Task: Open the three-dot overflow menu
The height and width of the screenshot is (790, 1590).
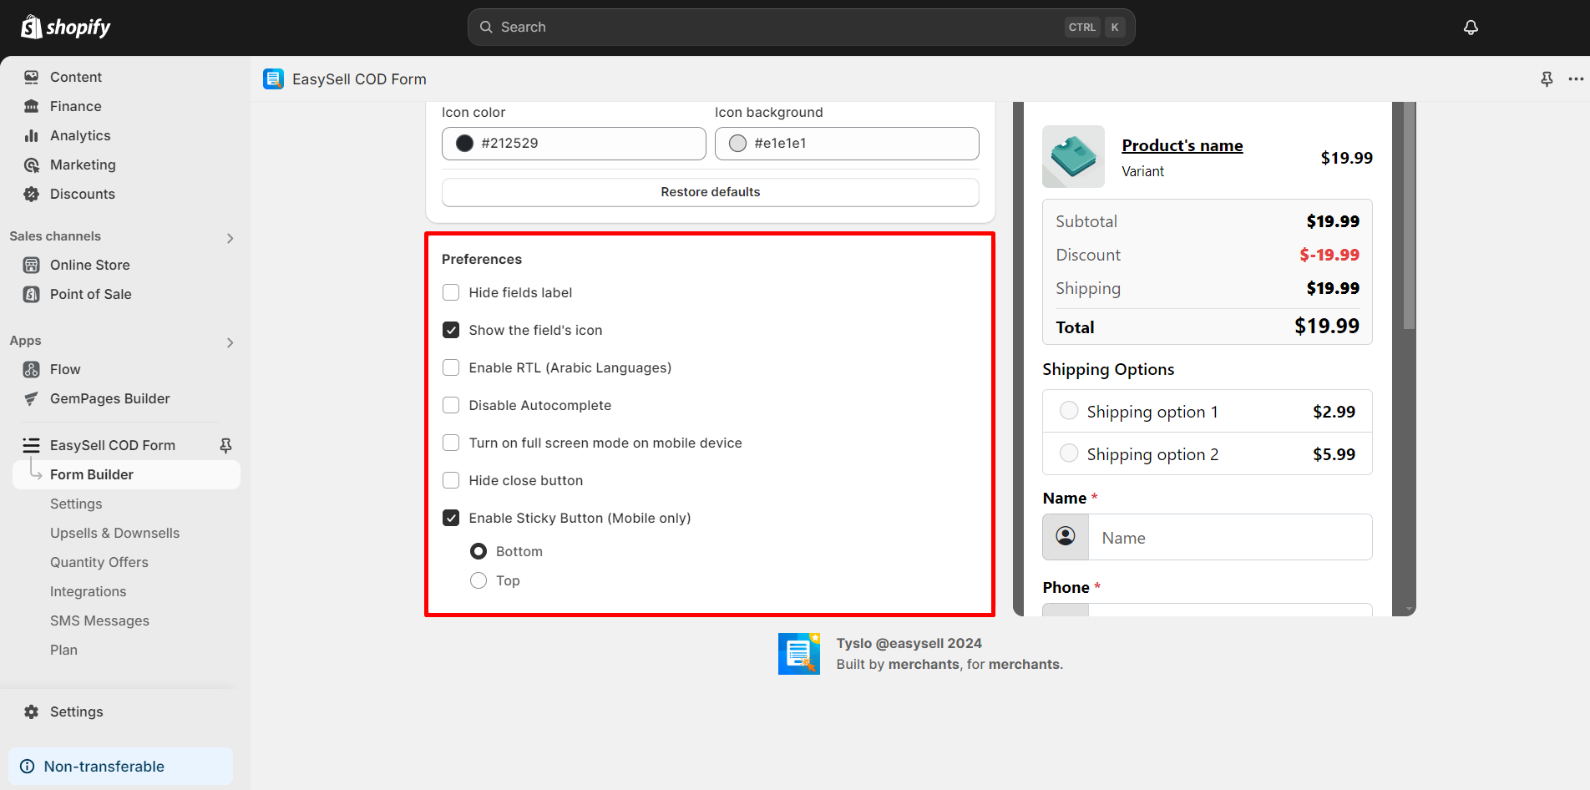Action: tap(1577, 78)
